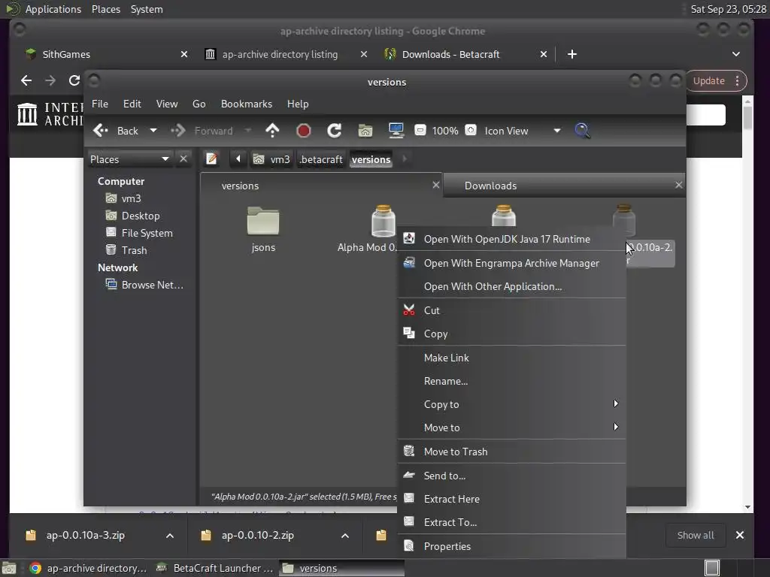
Task: Zoom out with the minus icon
Action: tap(420, 131)
